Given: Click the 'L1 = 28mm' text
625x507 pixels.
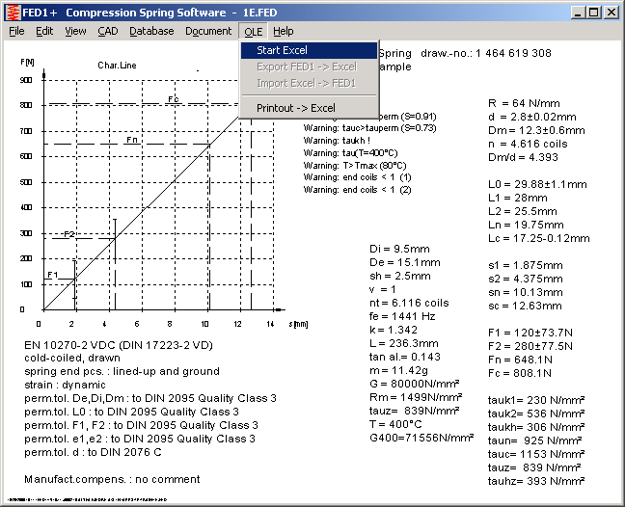Looking at the screenshot, I should pos(517,198).
